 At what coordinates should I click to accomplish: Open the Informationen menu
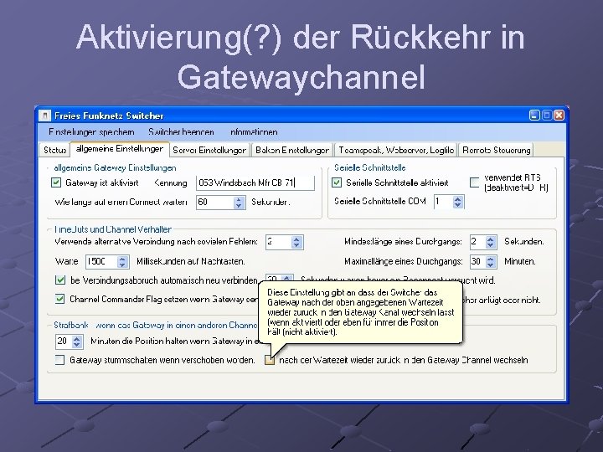[254, 132]
